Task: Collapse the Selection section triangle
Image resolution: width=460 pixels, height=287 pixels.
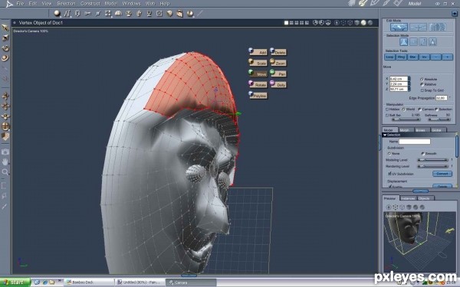Action: click(x=385, y=135)
